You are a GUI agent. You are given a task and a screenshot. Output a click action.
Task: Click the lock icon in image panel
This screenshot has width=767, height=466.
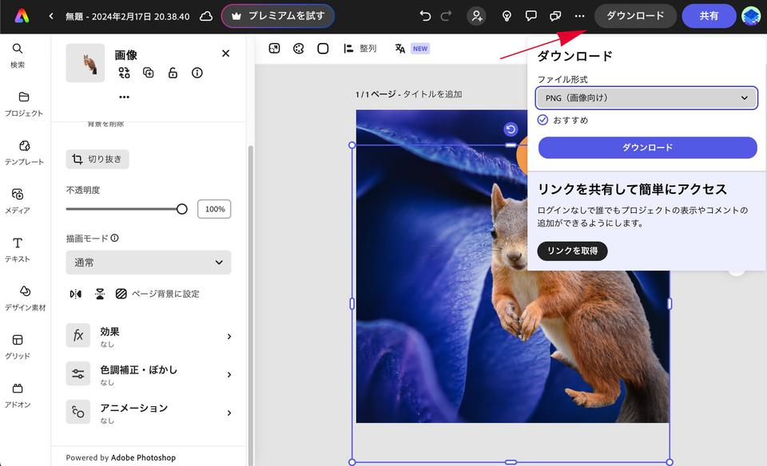pyautogui.click(x=173, y=73)
